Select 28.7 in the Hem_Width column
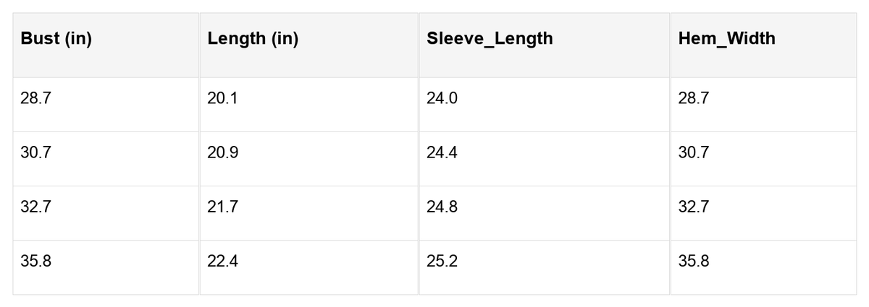This screenshot has width=869, height=307. click(763, 105)
